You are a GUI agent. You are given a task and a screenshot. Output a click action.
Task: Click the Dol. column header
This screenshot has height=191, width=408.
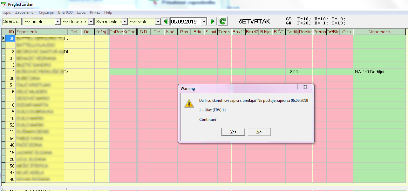[x=74, y=32]
